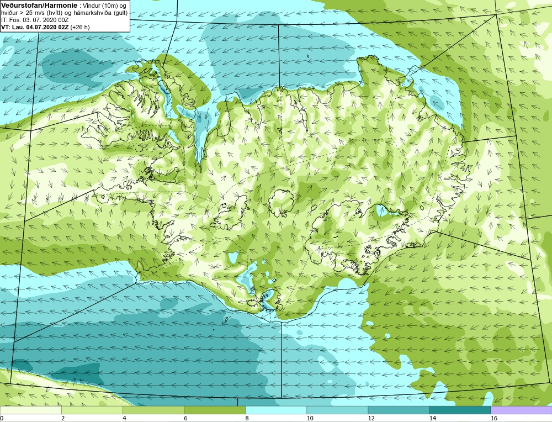The width and height of the screenshot is (552, 422).
Task: Click the 10–12 m/s legend color swatch
Action: 337,410
